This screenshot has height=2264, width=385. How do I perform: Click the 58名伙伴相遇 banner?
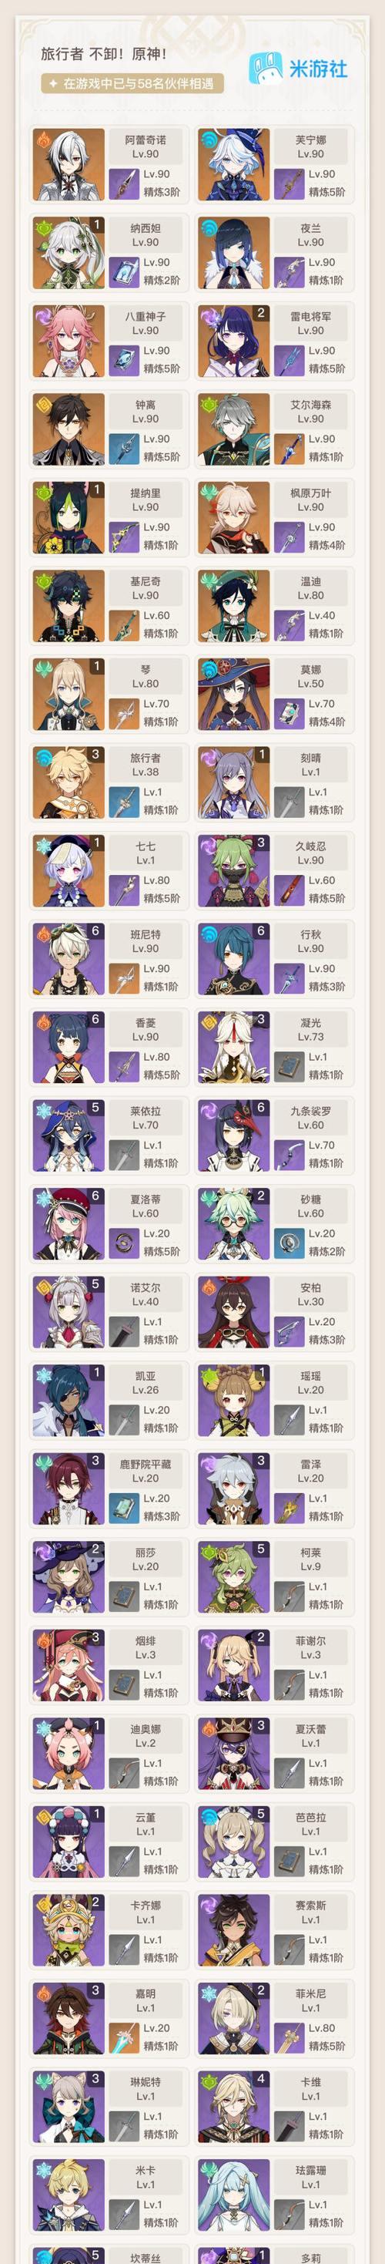132,83
